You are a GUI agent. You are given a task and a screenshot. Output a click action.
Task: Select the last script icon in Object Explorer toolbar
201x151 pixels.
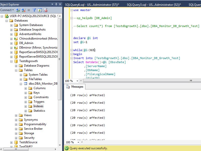pos(45,10)
